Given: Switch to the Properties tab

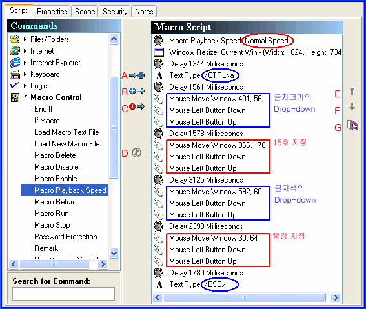Looking at the screenshot, I should click(x=52, y=12).
